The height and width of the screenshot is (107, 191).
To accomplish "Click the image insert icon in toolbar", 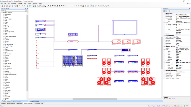I will click(83, 6).
